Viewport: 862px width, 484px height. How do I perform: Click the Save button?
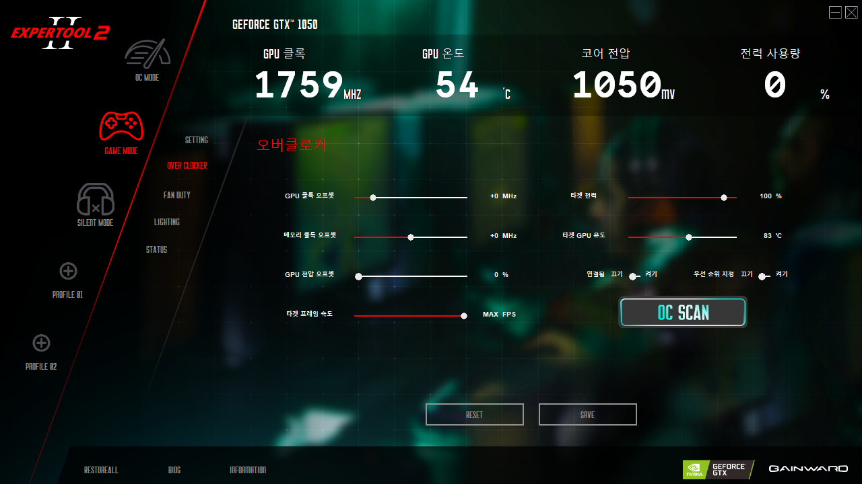tap(588, 415)
